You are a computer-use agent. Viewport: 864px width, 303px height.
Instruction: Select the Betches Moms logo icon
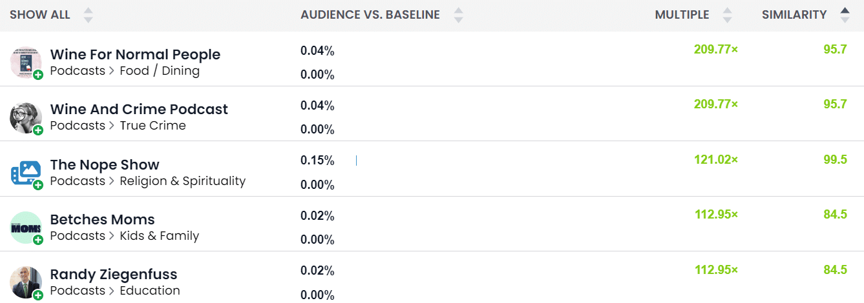(26, 228)
